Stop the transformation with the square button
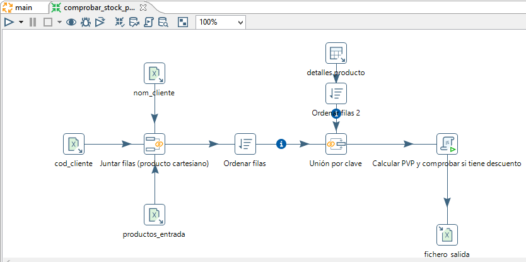The width and height of the screenshot is (526, 262). (48, 23)
